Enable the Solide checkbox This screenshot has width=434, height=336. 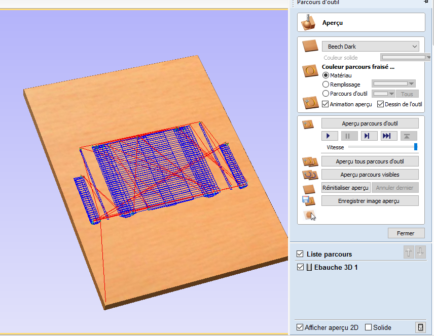click(x=368, y=327)
